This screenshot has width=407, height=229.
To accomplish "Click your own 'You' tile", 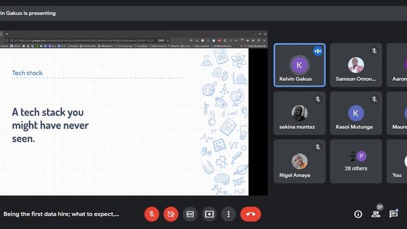I will 397,161.
